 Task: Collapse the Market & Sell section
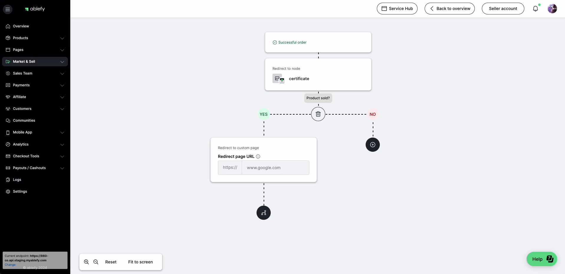pyautogui.click(x=62, y=62)
